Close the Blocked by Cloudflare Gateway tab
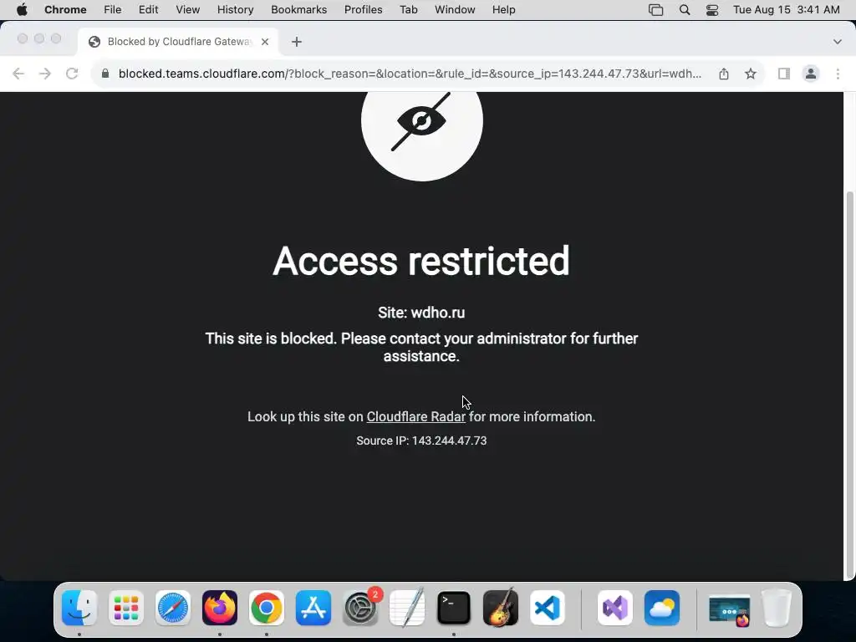Viewport: 856px width, 642px height. click(x=265, y=42)
